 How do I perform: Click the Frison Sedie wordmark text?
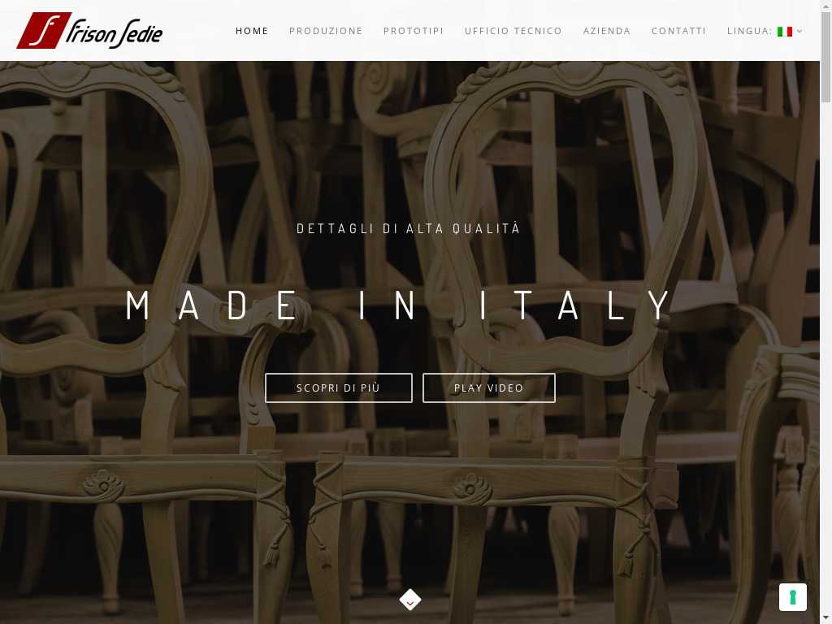[114, 32]
